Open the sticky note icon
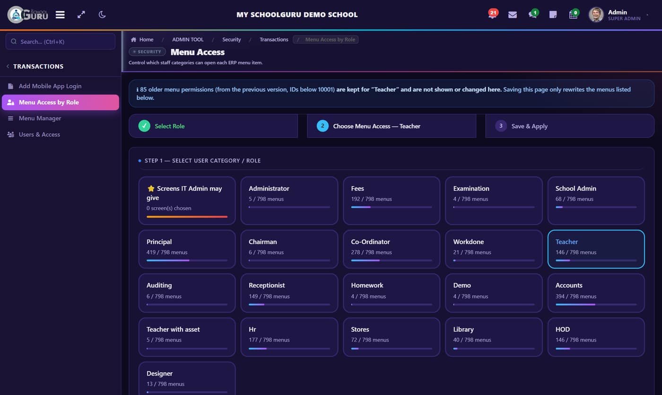 (553, 15)
